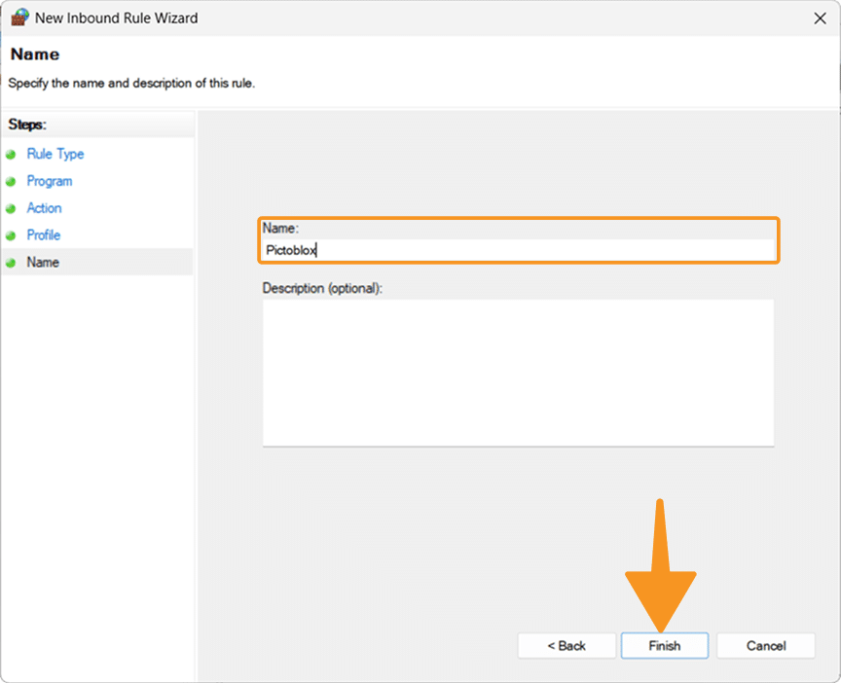Click the 'New Inbound Rule Wizard' title text
The image size is (841, 683).
pyautogui.click(x=117, y=18)
